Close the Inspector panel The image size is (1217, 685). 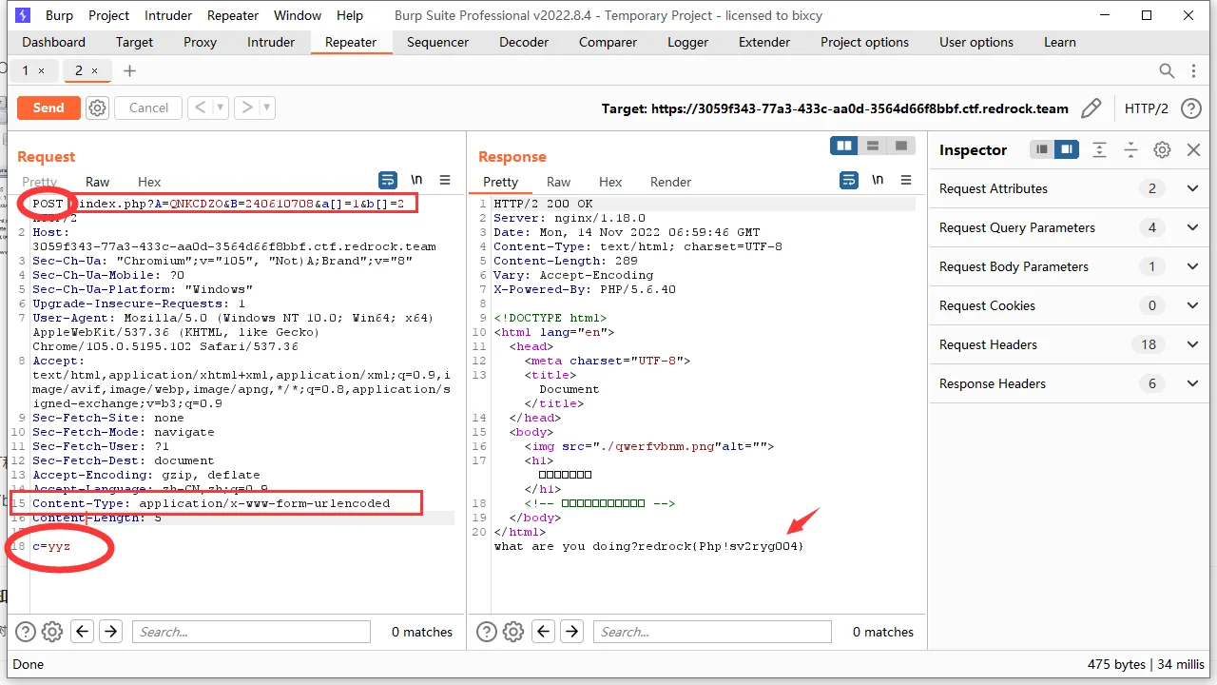pyautogui.click(x=1193, y=149)
